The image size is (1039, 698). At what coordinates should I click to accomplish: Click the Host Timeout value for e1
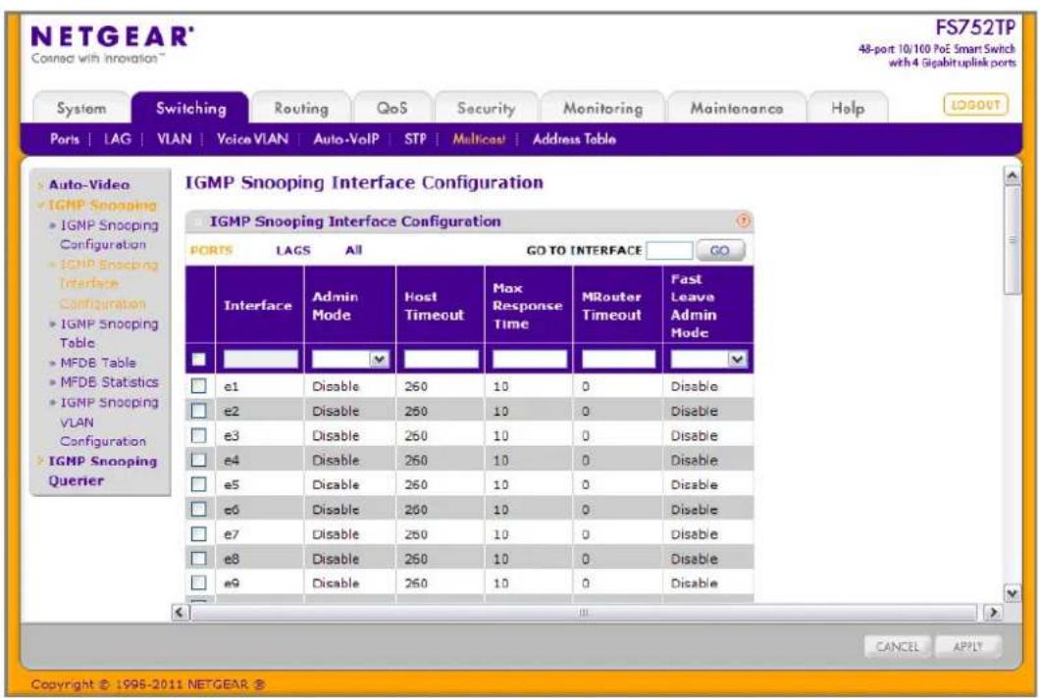tap(415, 386)
